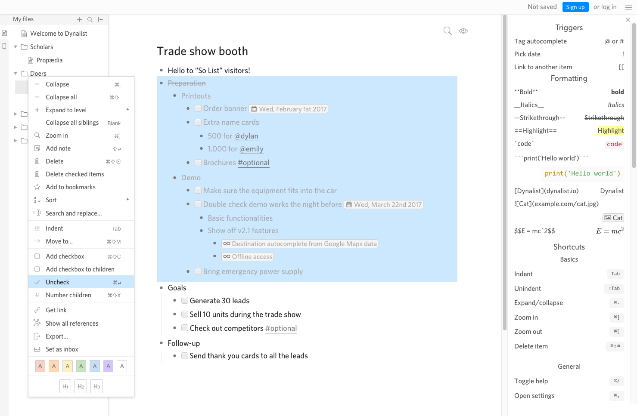Click the Demo item bullet
The image size is (637, 416).
coord(175,178)
